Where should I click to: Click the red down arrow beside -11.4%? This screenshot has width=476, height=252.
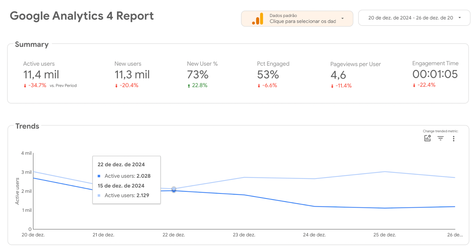click(332, 86)
